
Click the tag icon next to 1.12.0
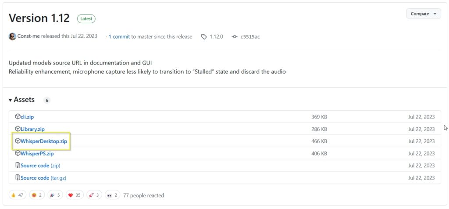click(x=204, y=37)
